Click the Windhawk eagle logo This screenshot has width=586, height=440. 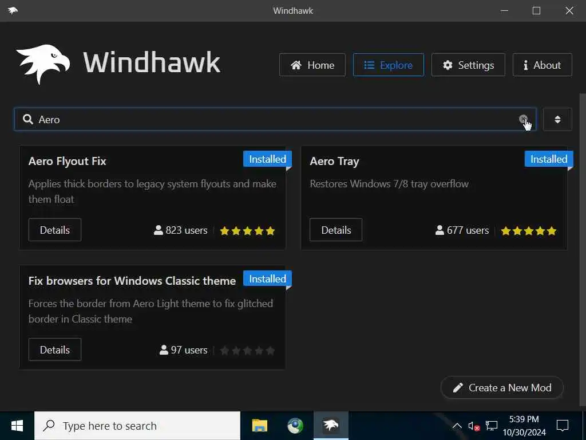coord(43,64)
